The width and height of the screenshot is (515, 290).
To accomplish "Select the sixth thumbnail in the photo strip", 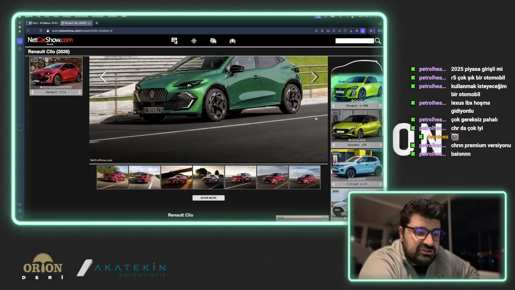I will tap(272, 177).
